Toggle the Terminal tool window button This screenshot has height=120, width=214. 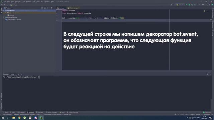click(30, 112)
